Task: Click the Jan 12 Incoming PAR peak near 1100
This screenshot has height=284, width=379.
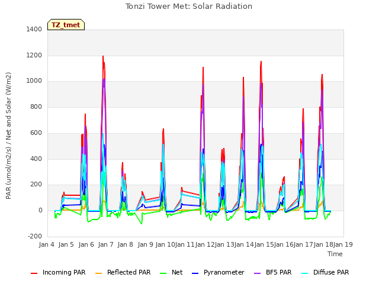Action: [x=203, y=67]
